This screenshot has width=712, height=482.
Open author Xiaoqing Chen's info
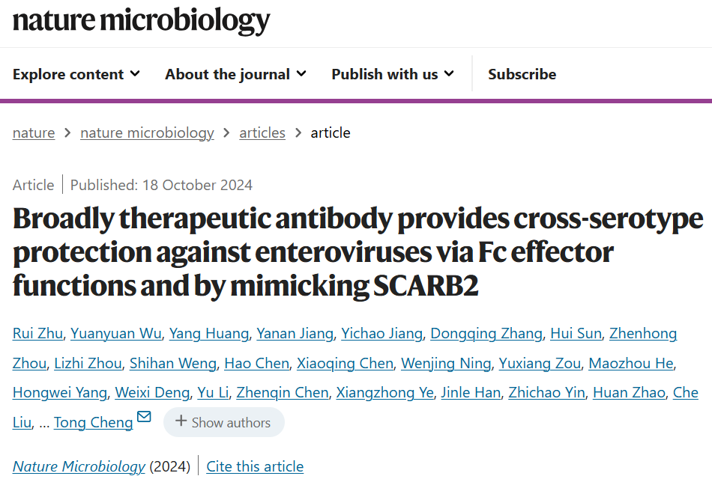coord(345,363)
